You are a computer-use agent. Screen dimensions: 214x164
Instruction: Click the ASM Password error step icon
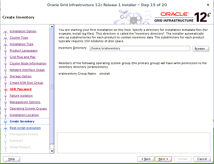[6, 89]
